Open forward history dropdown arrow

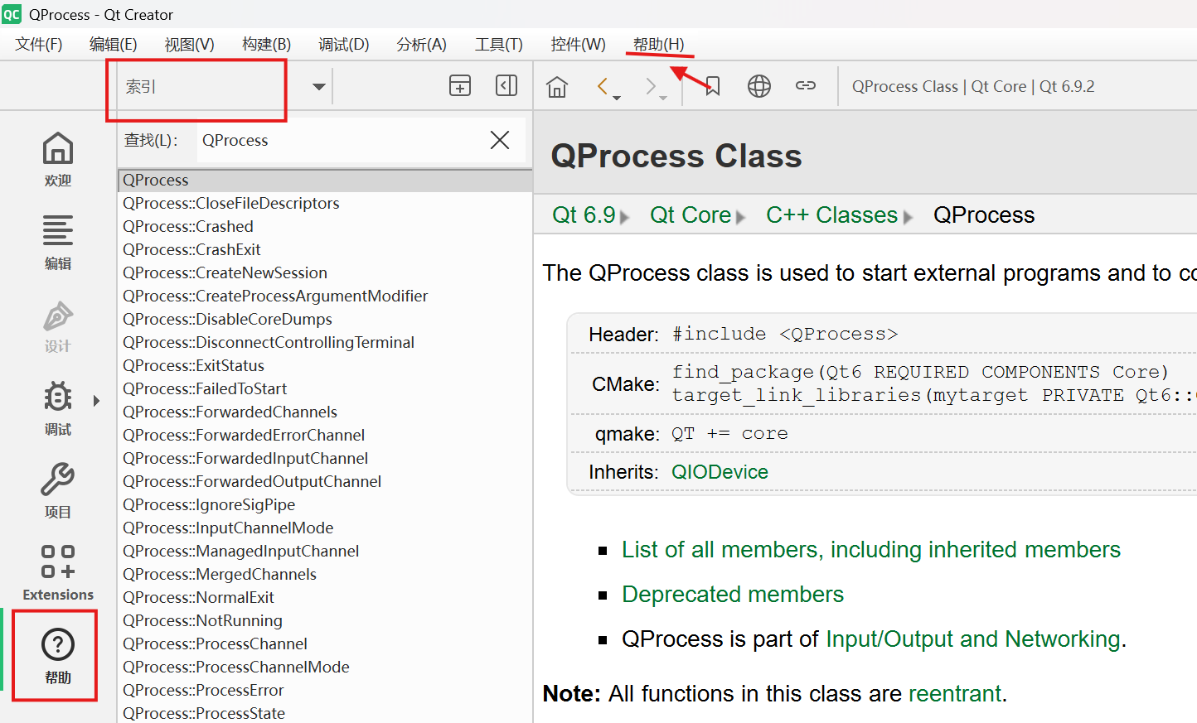[x=663, y=98]
